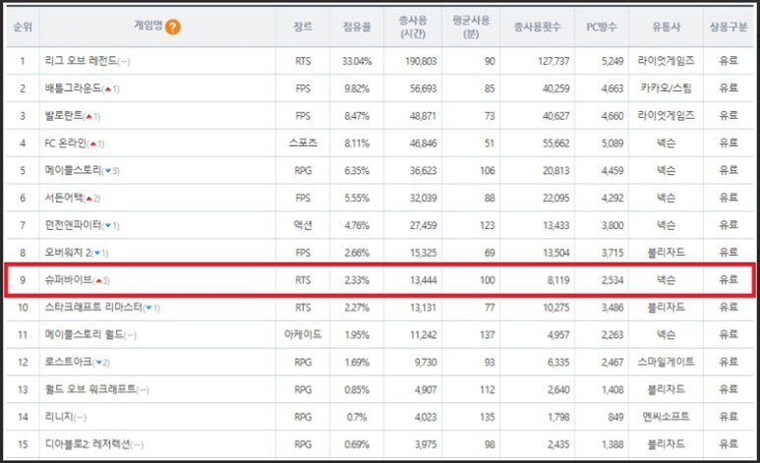This screenshot has height=463, width=760.
Task: Click the 평균사용(분) column header
Action: coord(471,27)
